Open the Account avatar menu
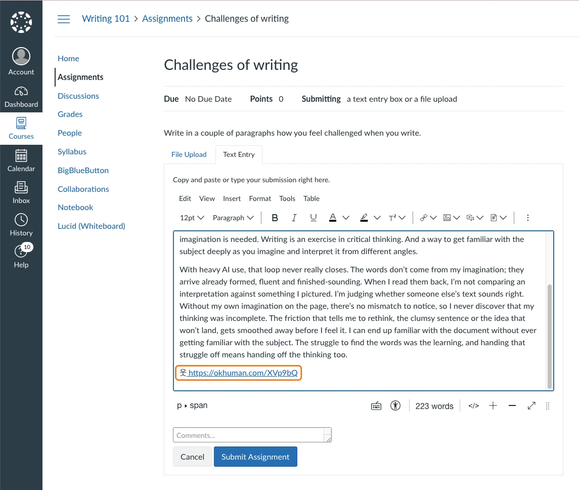The width and height of the screenshot is (579, 490). click(21, 61)
